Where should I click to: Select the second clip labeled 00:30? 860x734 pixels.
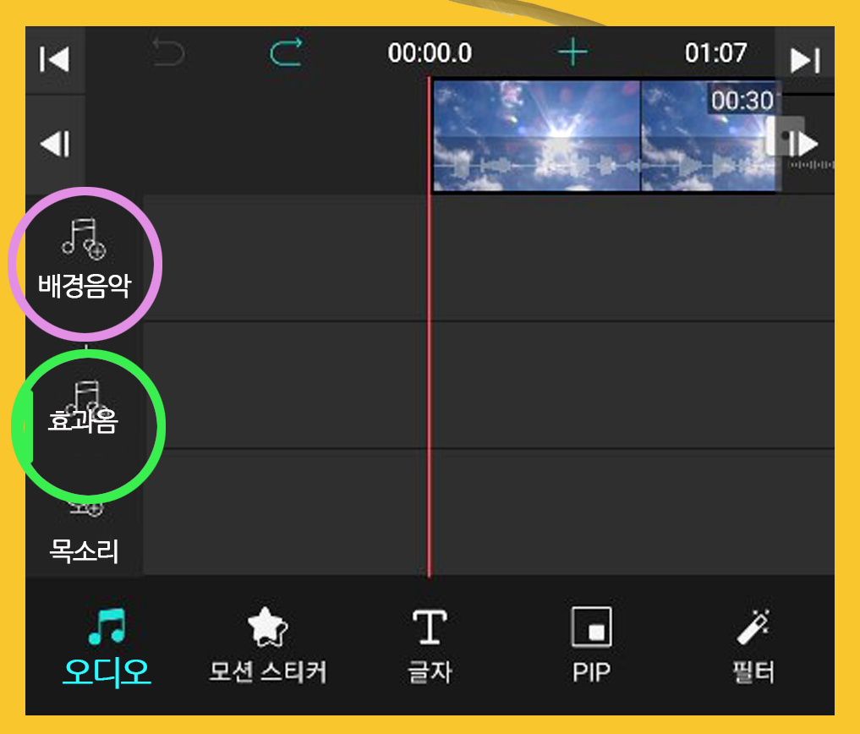pos(709,135)
